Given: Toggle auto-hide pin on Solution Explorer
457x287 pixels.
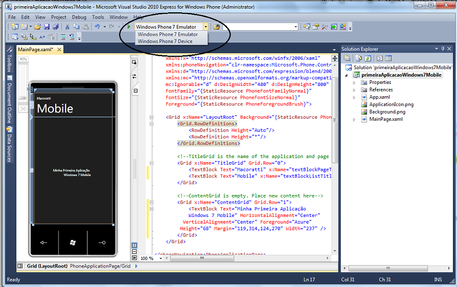Looking at the screenshot, I should (x=443, y=49).
